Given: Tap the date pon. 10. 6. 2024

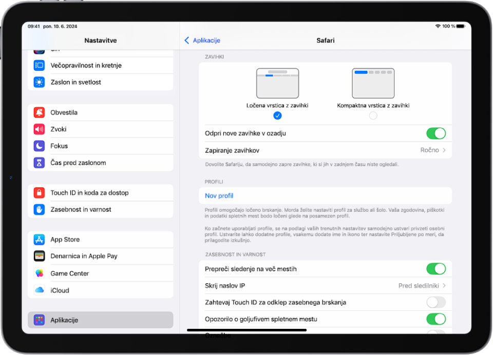Looking at the screenshot, I should (x=60, y=26).
